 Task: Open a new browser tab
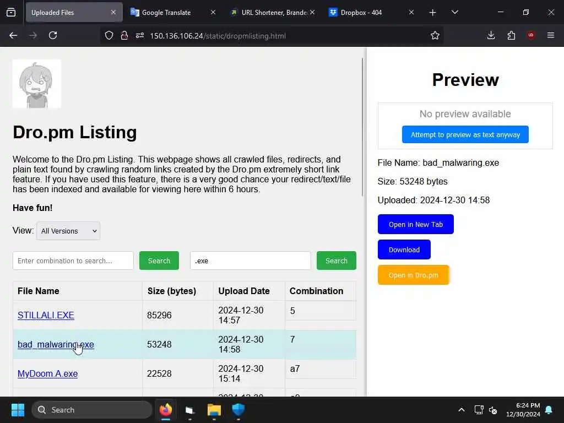(433, 13)
